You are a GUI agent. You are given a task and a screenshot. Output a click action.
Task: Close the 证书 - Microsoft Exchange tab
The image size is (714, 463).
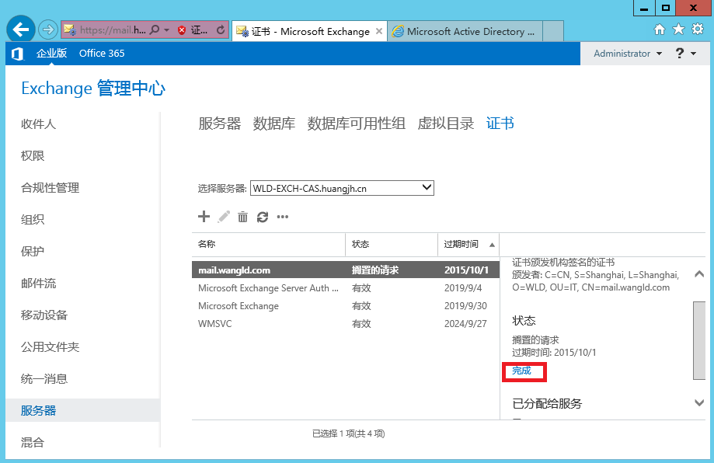(x=378, y=31)
